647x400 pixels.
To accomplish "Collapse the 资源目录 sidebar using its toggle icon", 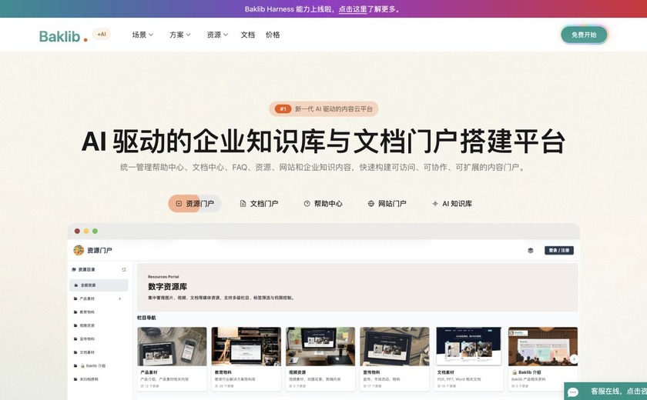I will [x=124, y=269].
